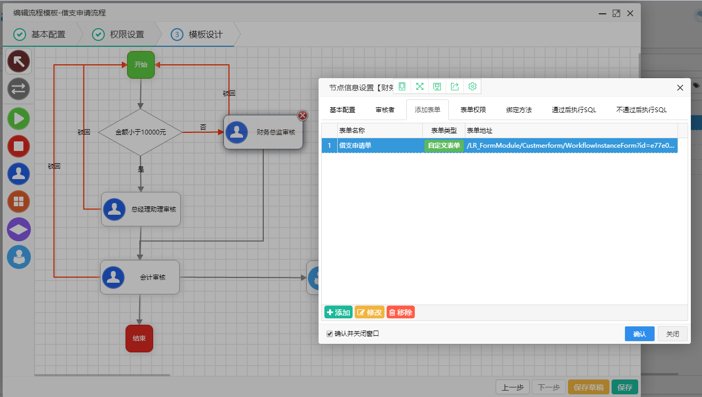Click the green 添加 button

pyautogui.click(x=338, y=312)
